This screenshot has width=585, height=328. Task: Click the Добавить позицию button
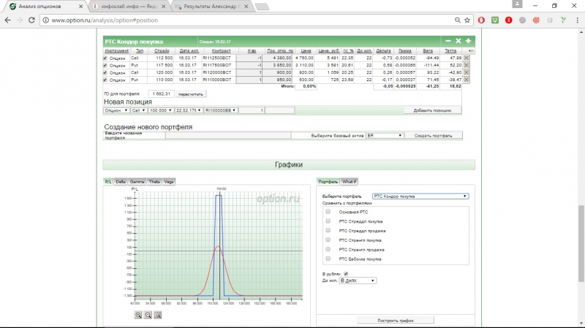433,110
